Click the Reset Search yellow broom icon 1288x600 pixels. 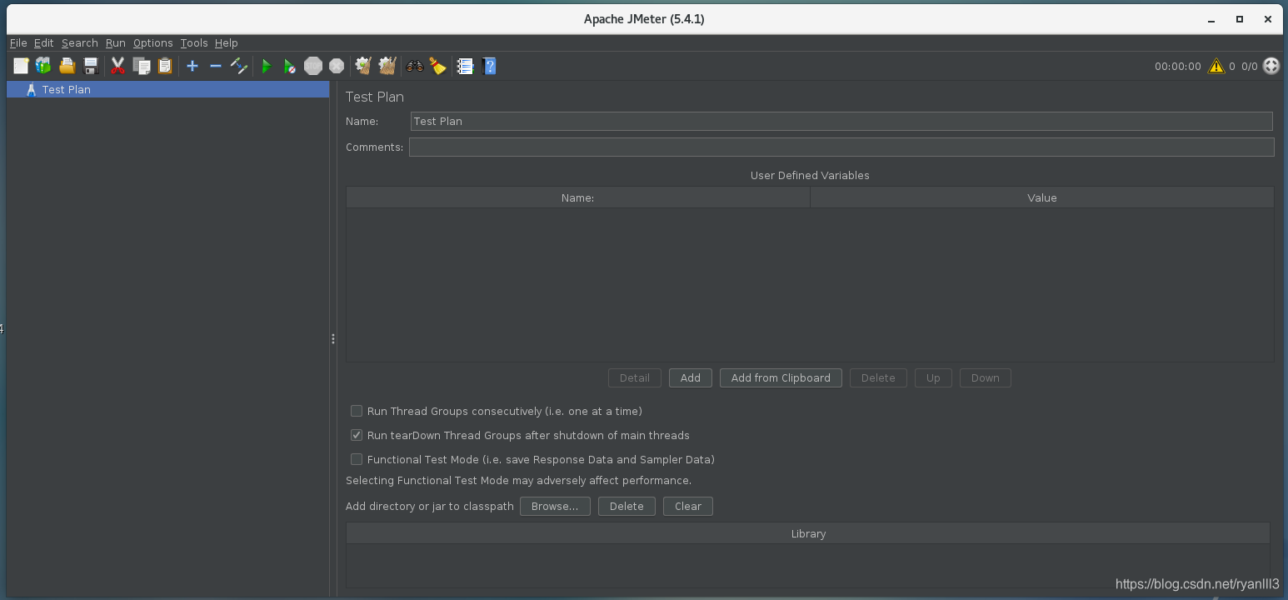(x=438, y=66)
